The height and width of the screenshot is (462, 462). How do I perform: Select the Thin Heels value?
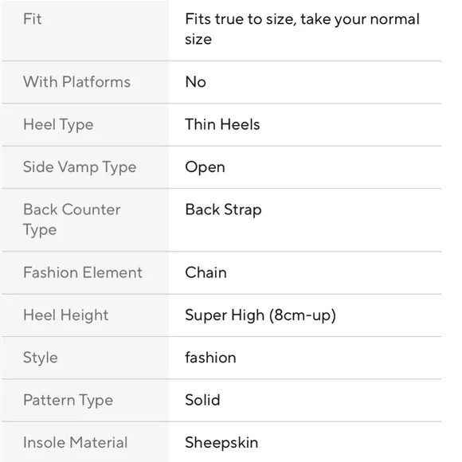(x=222, y=124)
